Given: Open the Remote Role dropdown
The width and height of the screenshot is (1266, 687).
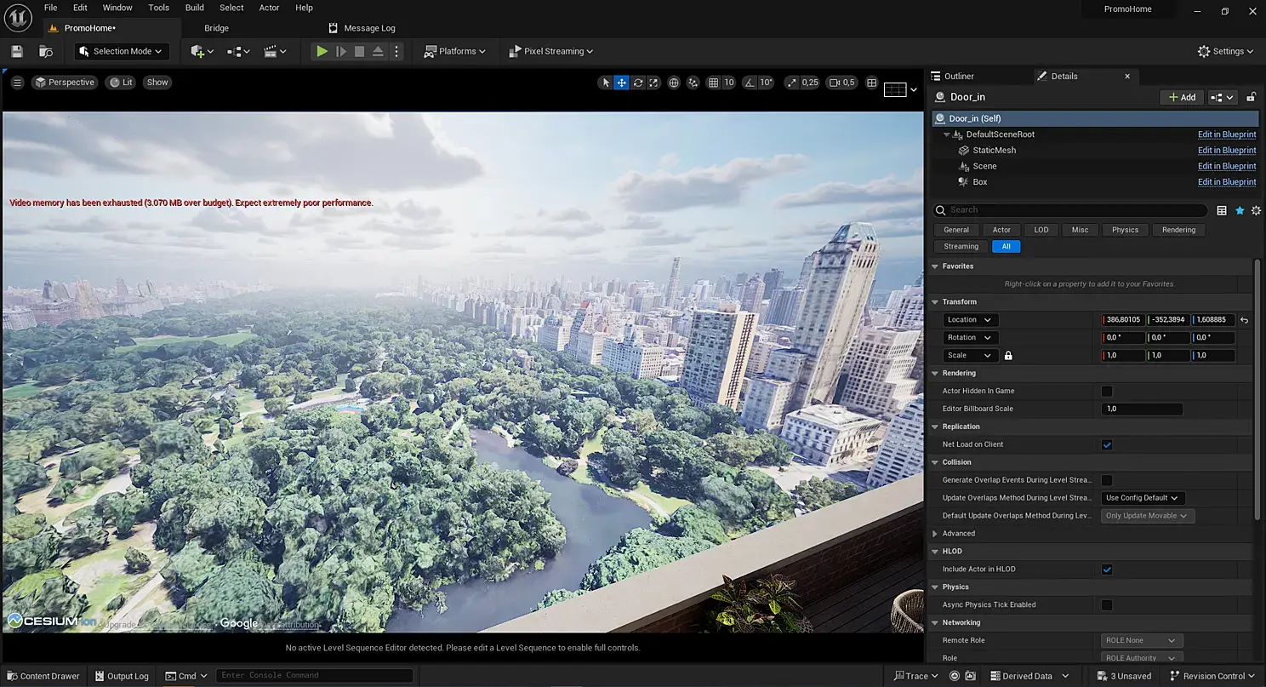Looking at the screenshot, I should [x=1142, y=641].
